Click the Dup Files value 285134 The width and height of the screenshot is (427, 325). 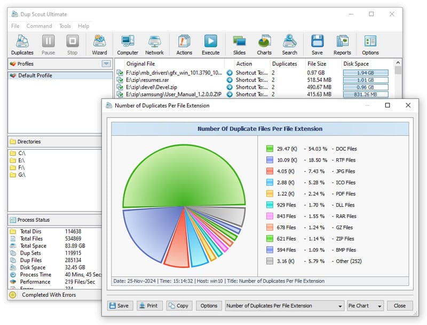coord(73,260)
